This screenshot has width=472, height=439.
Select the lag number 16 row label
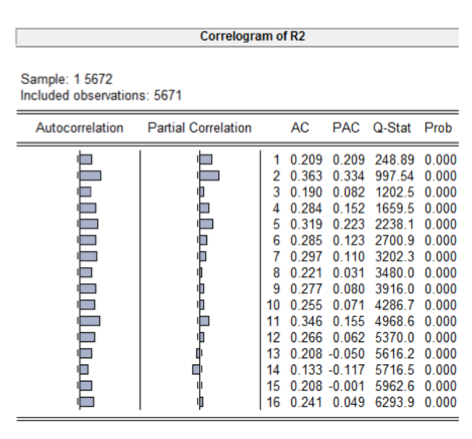pyautogui.click(x=274, y=402)
